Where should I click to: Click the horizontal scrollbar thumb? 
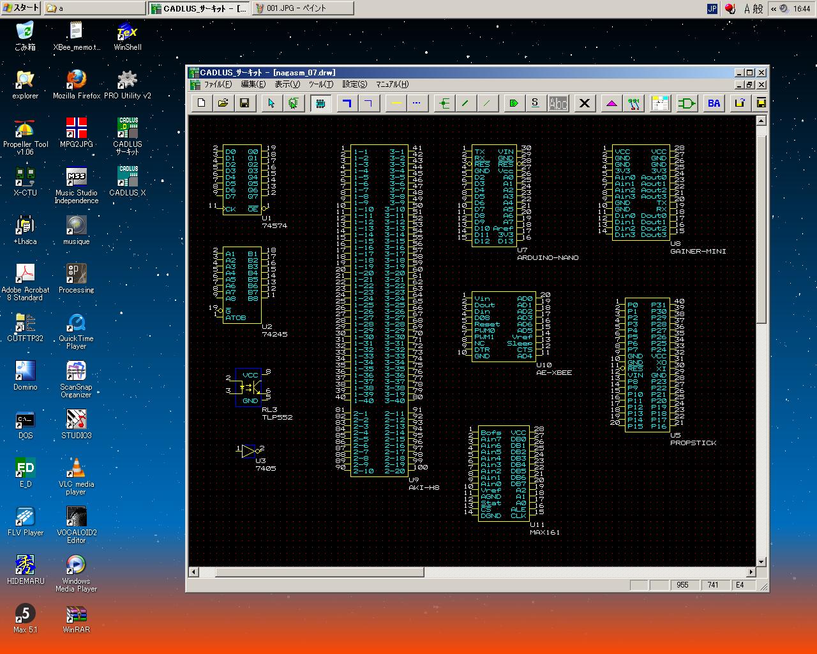[x=319, y=572]
